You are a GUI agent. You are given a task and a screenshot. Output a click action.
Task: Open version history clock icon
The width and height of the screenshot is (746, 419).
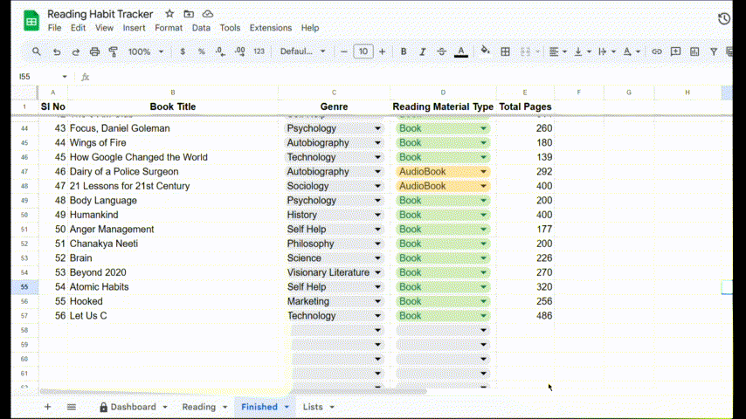pyautogui.click(x=723, y=18)
